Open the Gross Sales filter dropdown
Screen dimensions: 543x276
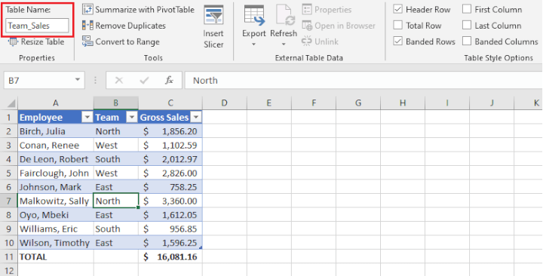[196, 118]
